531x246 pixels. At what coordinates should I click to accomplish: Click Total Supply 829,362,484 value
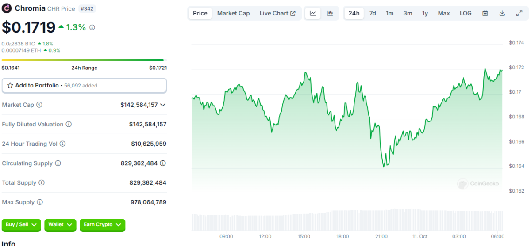(x=148, y=183)
